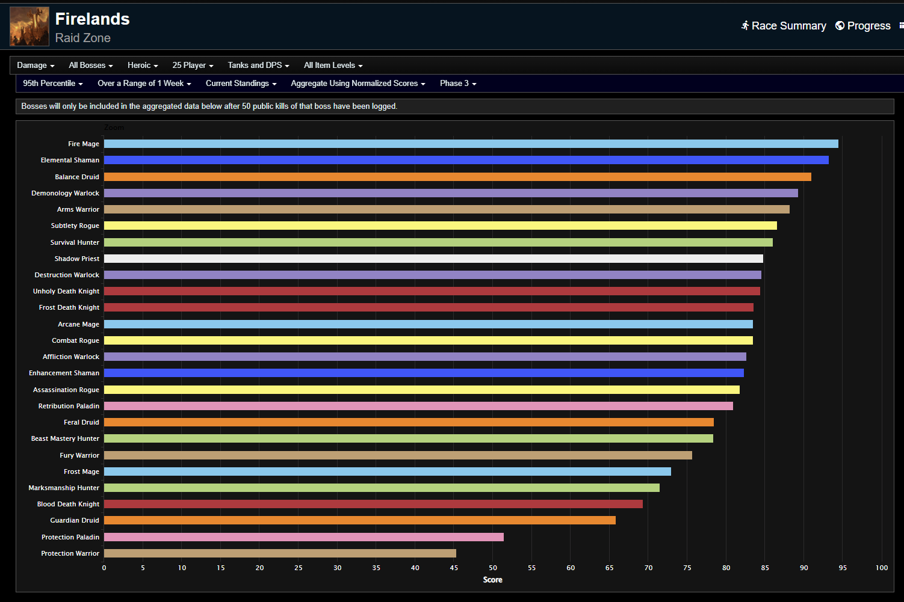Expand the Over a Range of 1 Week option
Viewport: 904px width, 602px height.
click(x=144, y=84)
